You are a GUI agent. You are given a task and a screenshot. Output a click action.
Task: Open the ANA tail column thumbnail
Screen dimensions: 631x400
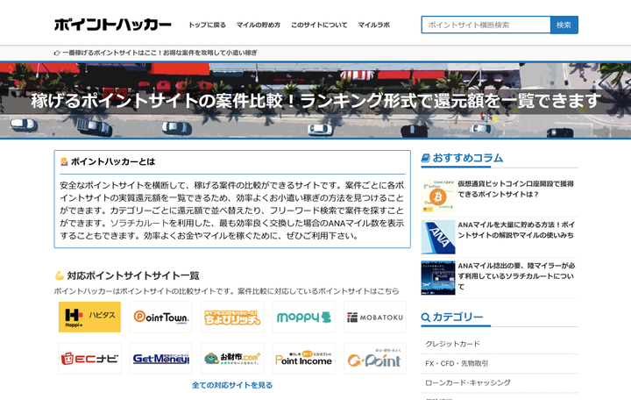click(x=438, y=237)
